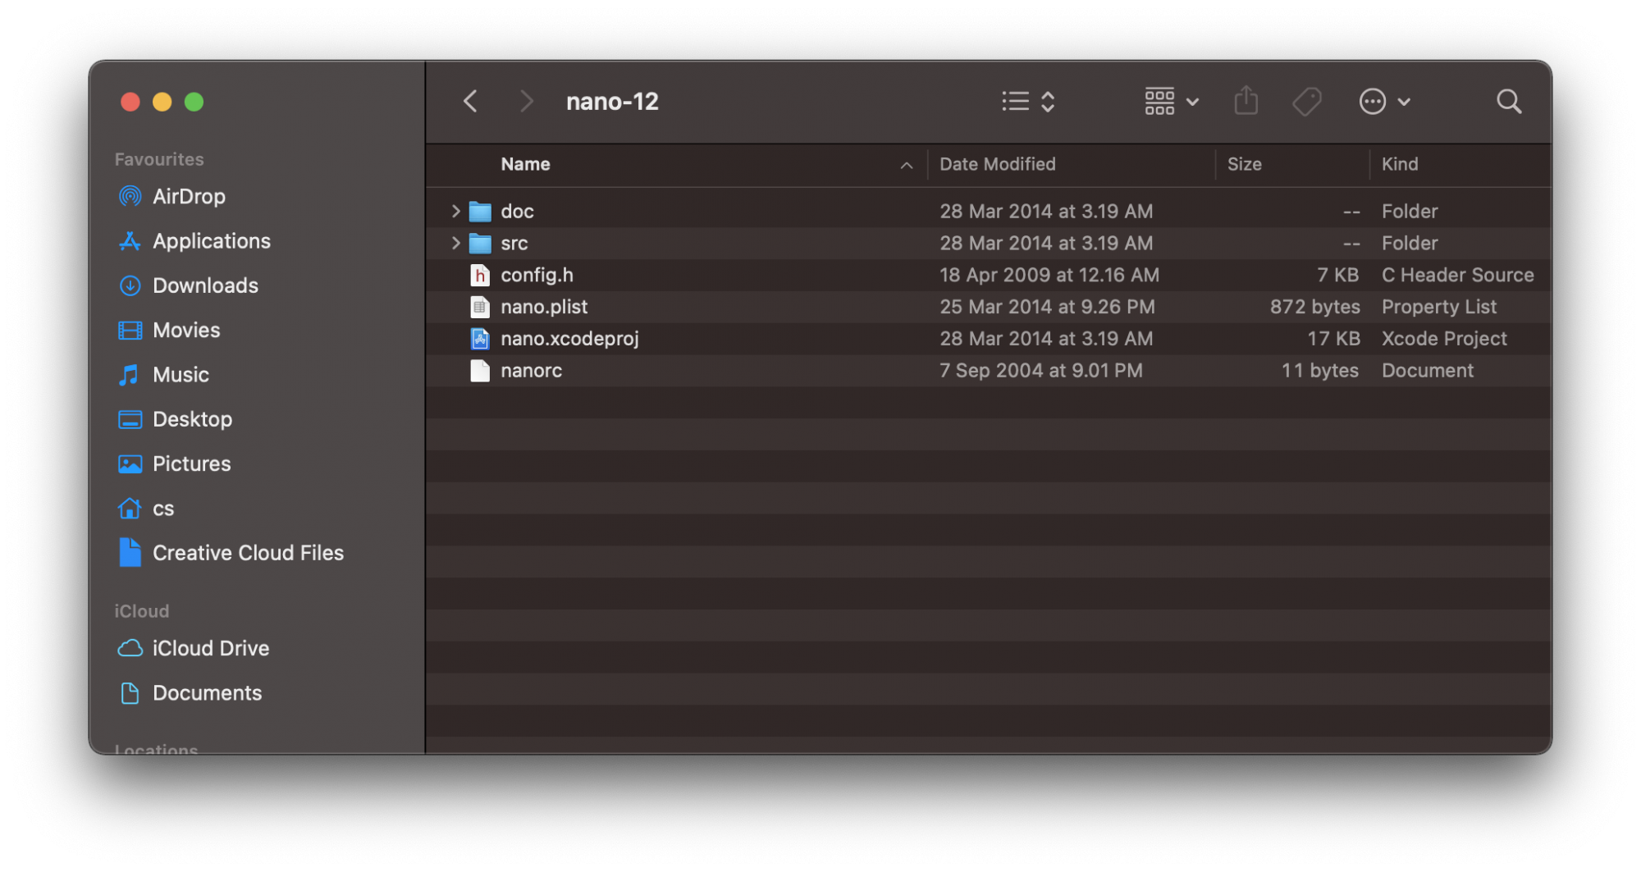
Task: Click the Downloads arrow icon
Action: click(130, 285)
